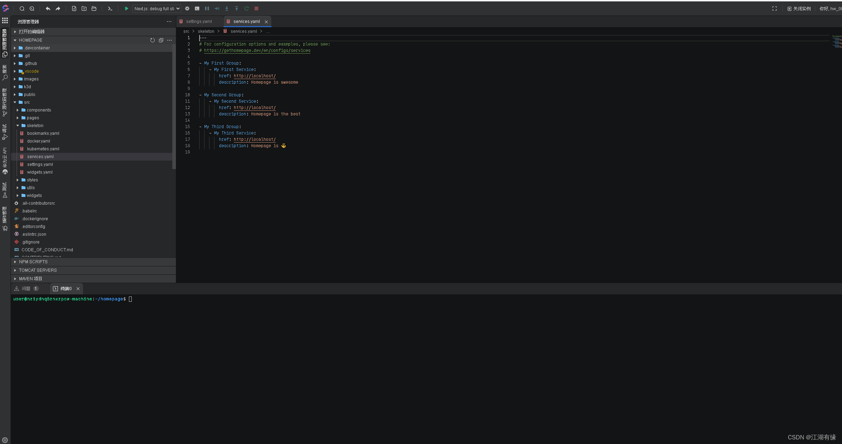Click the undo arrow in the toolbar
Image resolution: width=842 pixels, height=444 pixels.
[x=48, y=8]
